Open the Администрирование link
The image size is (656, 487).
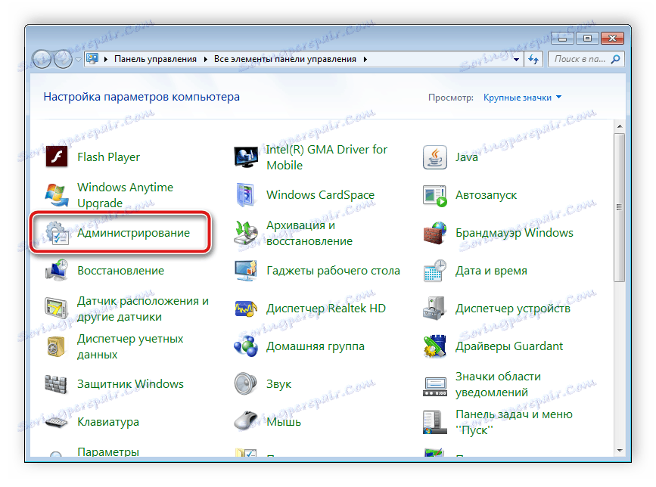(133, 233)
